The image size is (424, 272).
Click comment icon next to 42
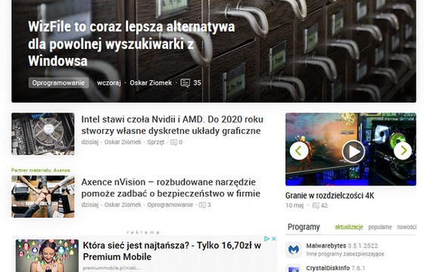pyautogui.click(x=316, y=206)
